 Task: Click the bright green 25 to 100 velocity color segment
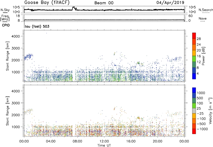[194, 106]
